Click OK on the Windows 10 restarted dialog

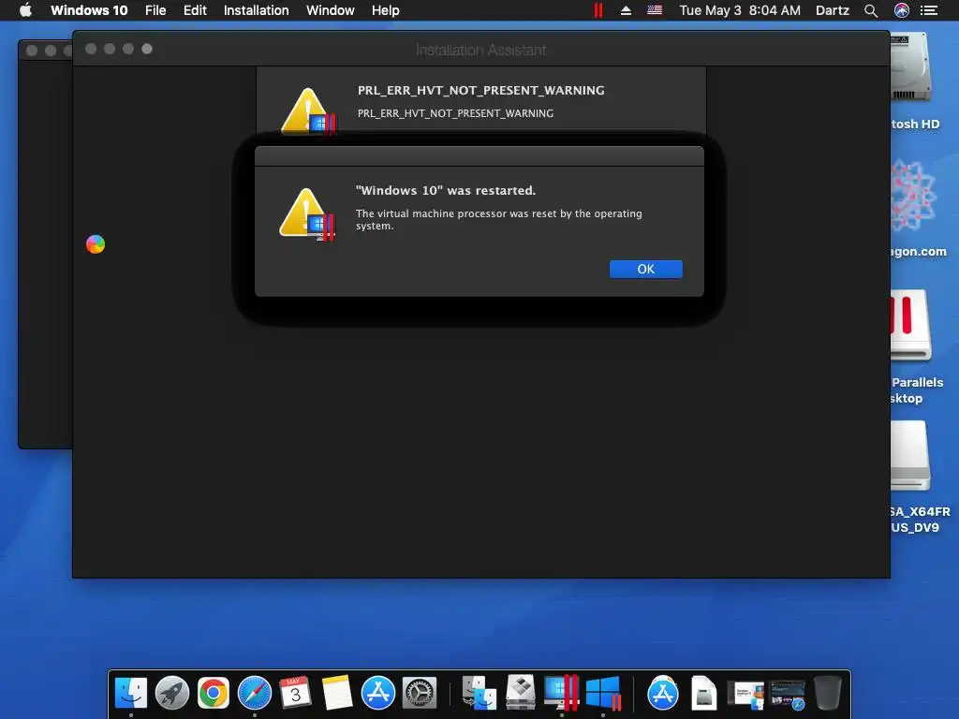coord(646,269)
